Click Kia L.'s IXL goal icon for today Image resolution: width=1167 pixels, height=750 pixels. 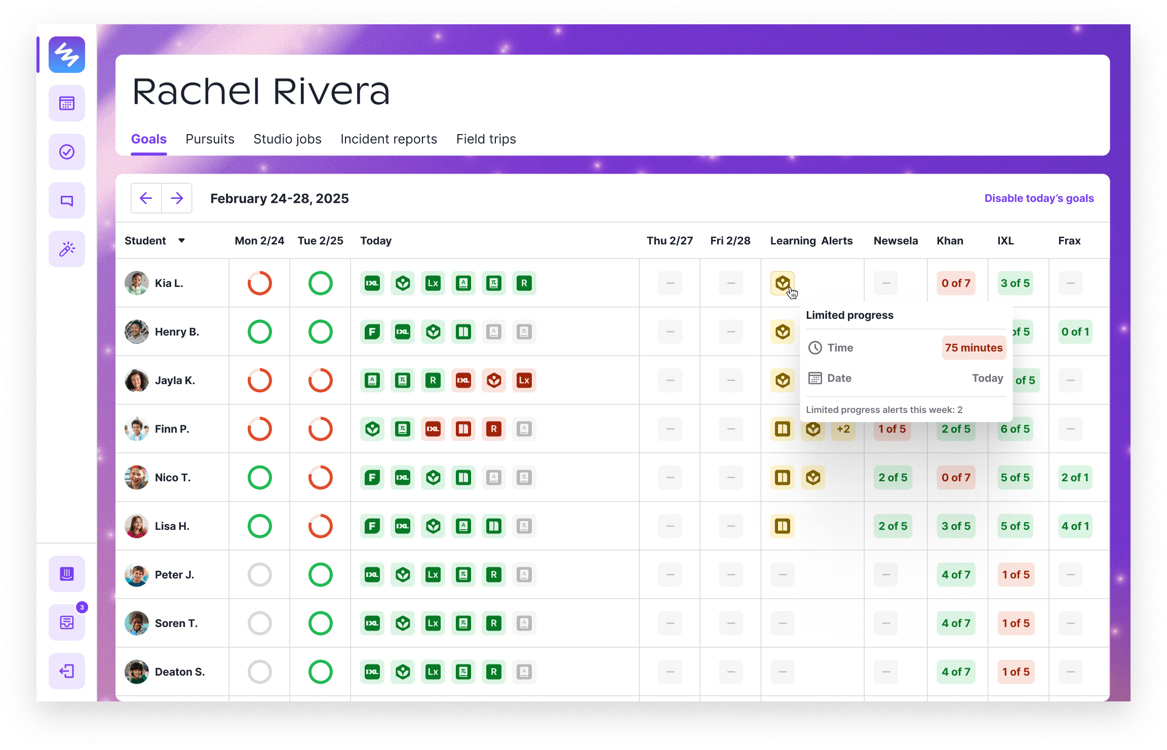pyautogui.click(x=372, y=283)
